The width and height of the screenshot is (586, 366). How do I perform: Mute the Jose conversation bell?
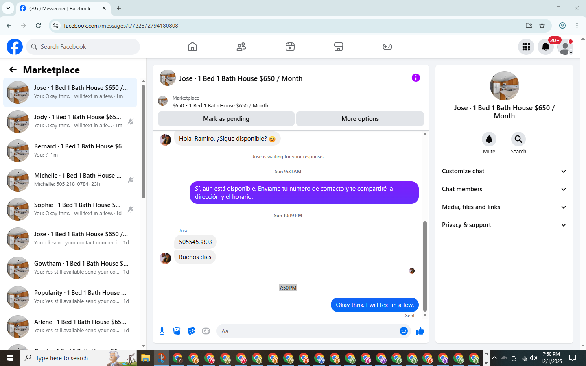pyautogui.click(x=489, y=139)
